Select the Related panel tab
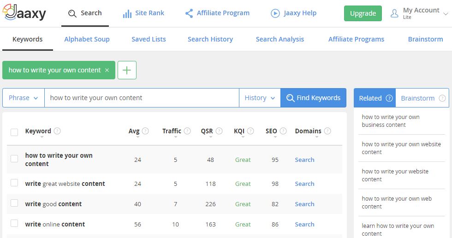Image resolution: width=452 pixels, height=238 pixels. [375, 98]
